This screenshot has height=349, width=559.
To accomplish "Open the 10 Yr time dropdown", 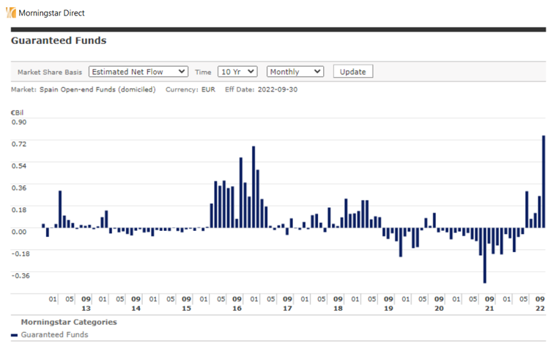I will 237,72.
